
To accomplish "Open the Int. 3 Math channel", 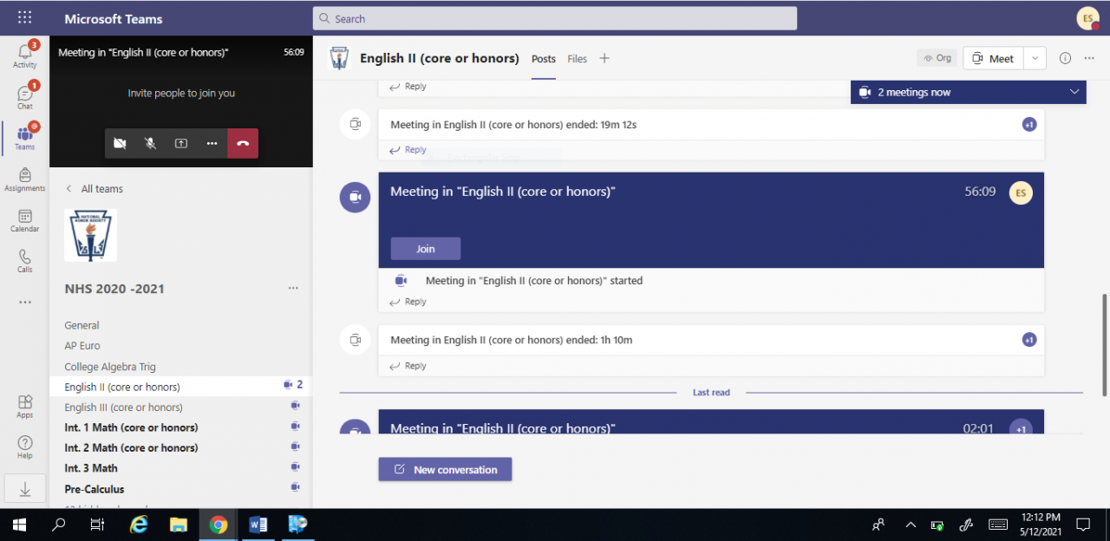I will point(180,468).
